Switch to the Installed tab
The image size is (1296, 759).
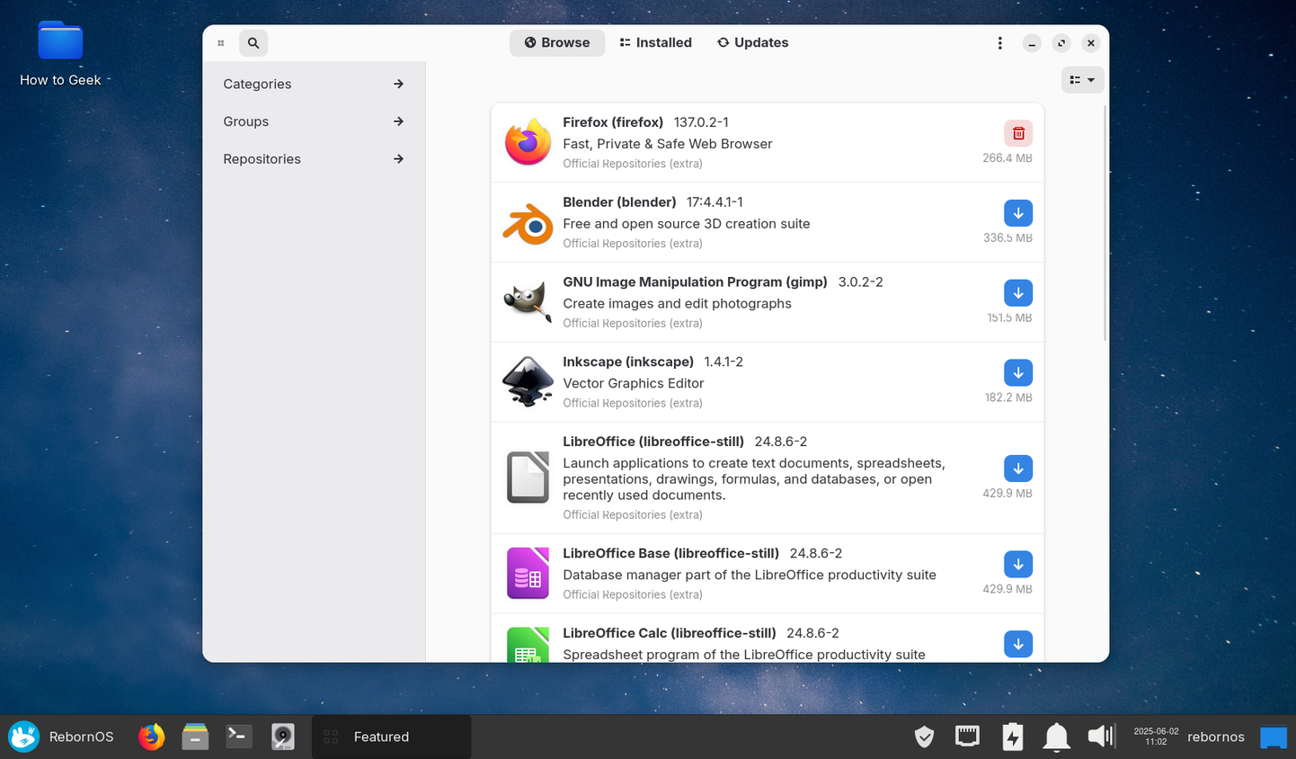coord(655,42)
